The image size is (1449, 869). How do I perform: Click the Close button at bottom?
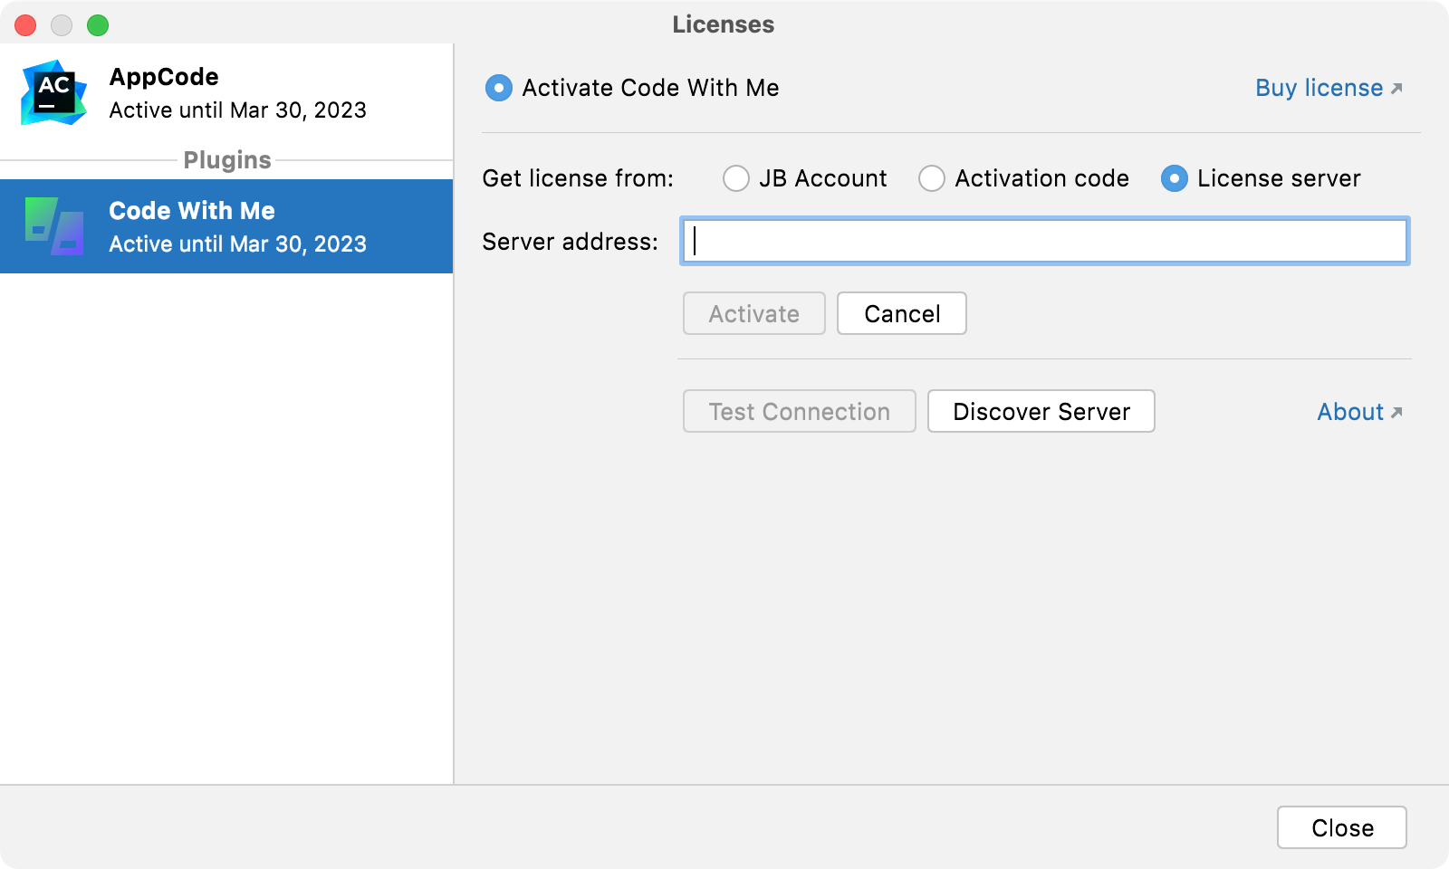1342,827
